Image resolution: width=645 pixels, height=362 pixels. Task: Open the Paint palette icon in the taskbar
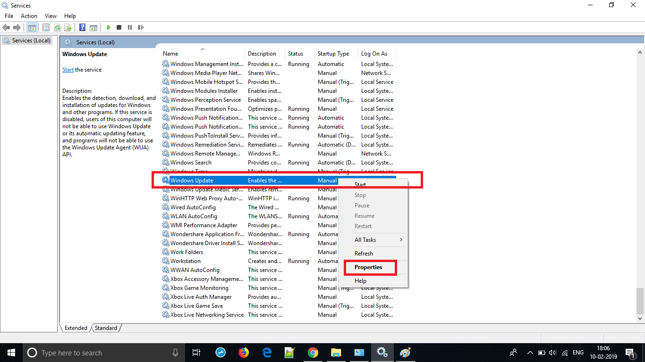click(x=405, y=353)
